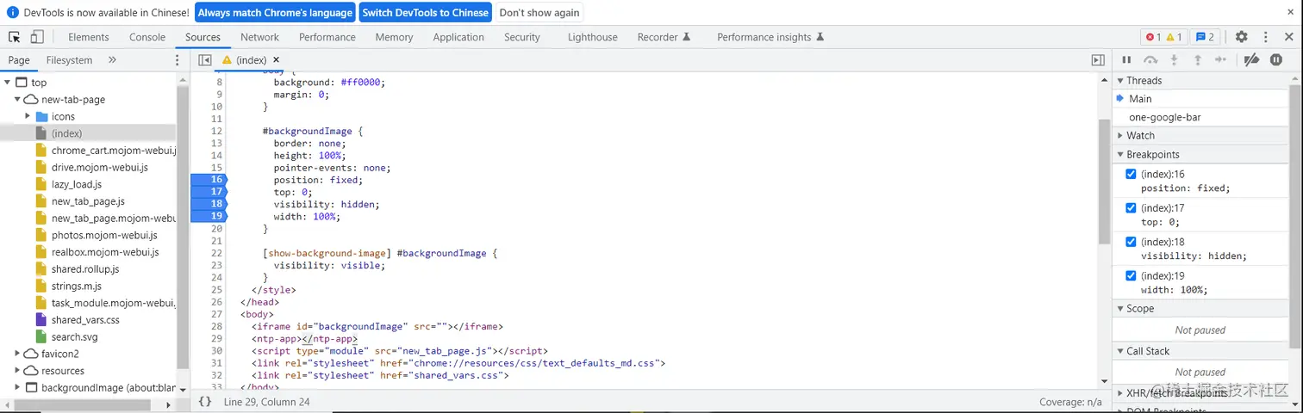
Task: Expand the backgroundImage frame node
Action: click(x=17, y=388)
